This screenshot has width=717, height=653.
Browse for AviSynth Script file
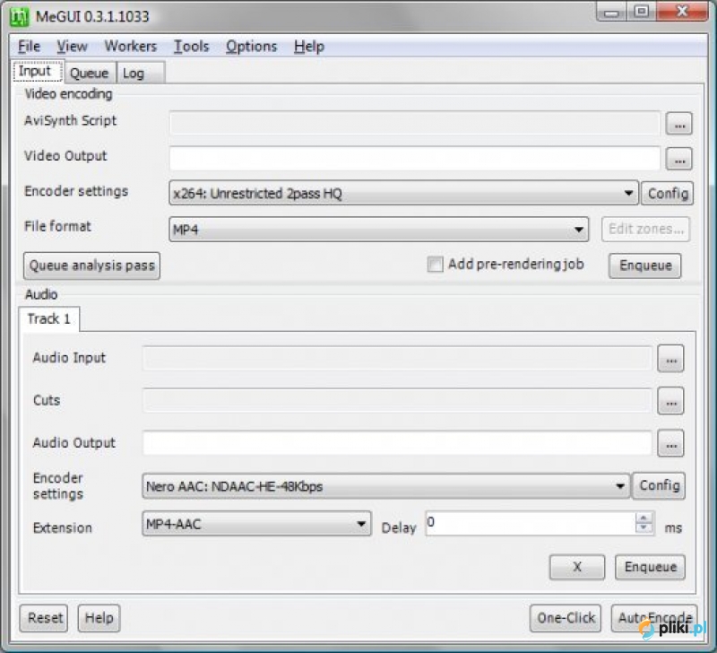[678, 124]
